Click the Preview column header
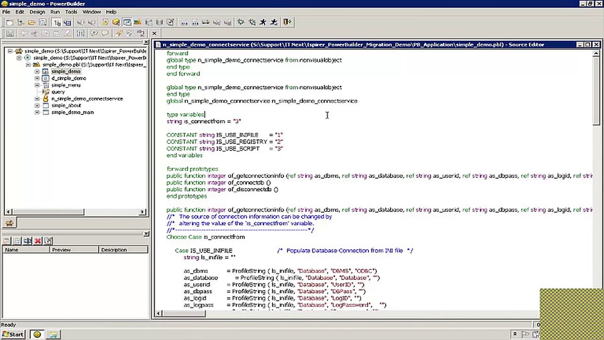The image size is (604, 340). (x=73, y=250)
